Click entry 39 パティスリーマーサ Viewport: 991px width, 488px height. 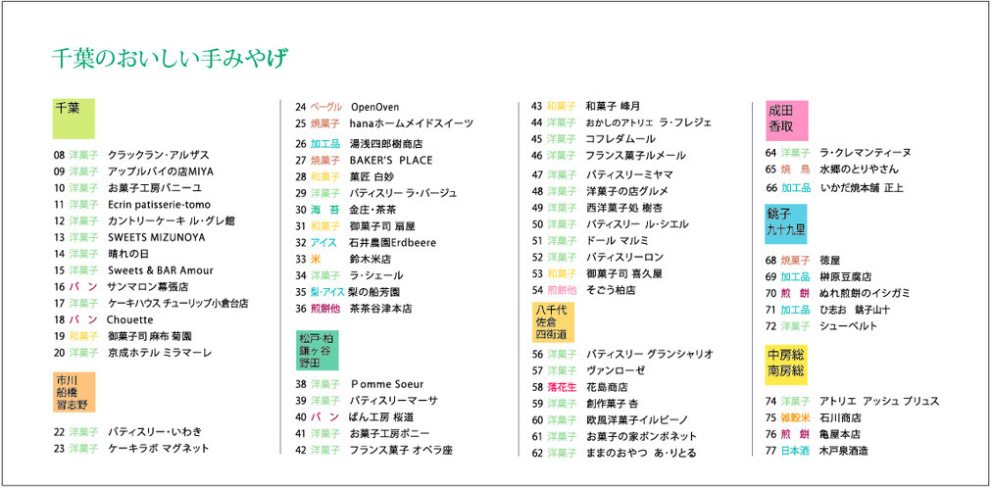[x=367, y=400]
